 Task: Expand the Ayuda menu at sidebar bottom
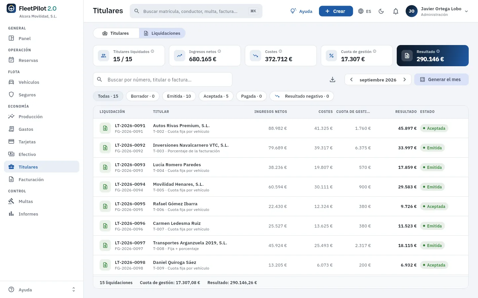coord(41,290)
